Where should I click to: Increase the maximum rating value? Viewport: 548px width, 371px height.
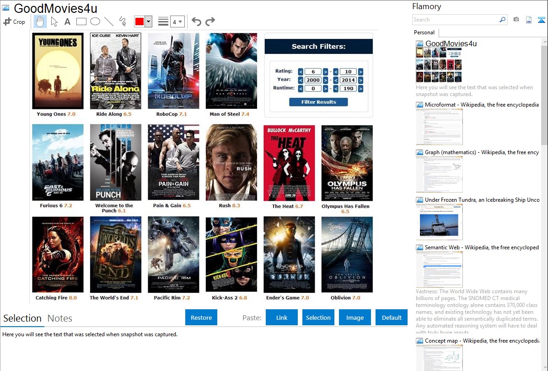click(x=360, y=72)
